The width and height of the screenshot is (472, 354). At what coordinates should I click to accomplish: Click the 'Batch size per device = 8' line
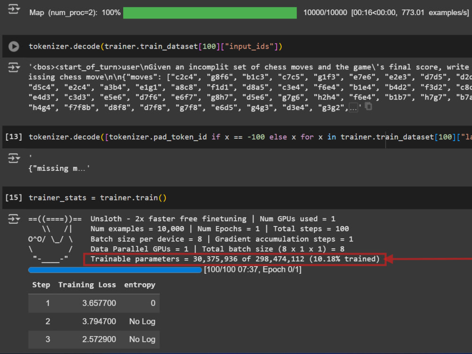221,239
